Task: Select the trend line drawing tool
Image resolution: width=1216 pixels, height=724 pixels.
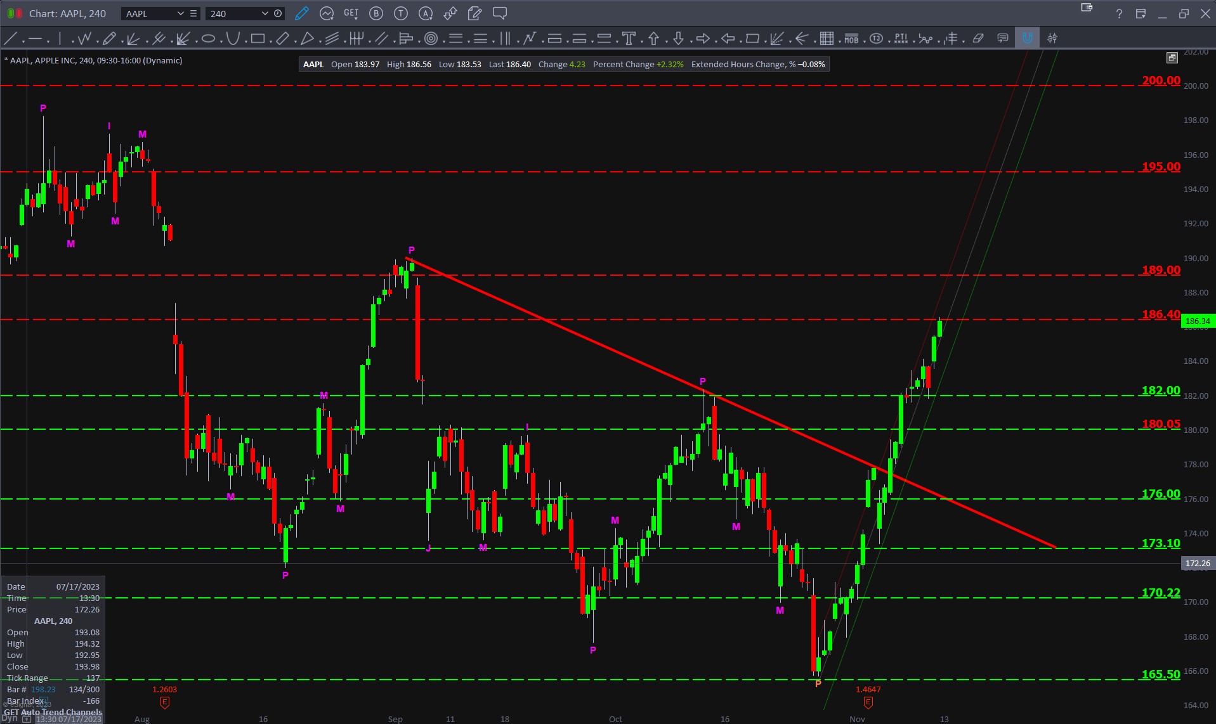Action: click(10, 39)
